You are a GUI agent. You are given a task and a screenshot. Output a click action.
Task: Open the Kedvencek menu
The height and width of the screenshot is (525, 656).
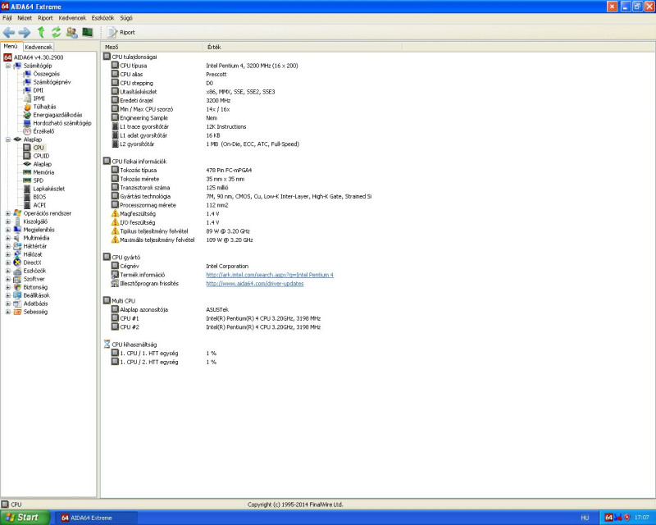(72, 18)
